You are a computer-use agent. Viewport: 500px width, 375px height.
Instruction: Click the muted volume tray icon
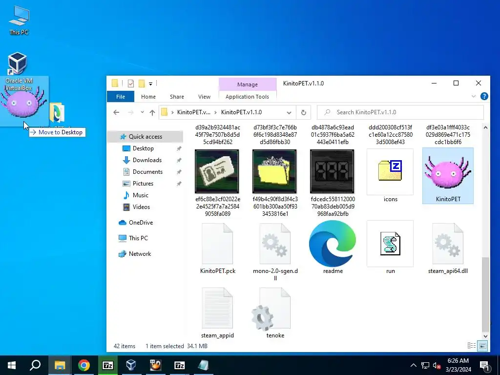pos(437,365)
